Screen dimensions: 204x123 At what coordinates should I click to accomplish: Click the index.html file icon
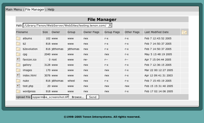click(x=18, y=76)
